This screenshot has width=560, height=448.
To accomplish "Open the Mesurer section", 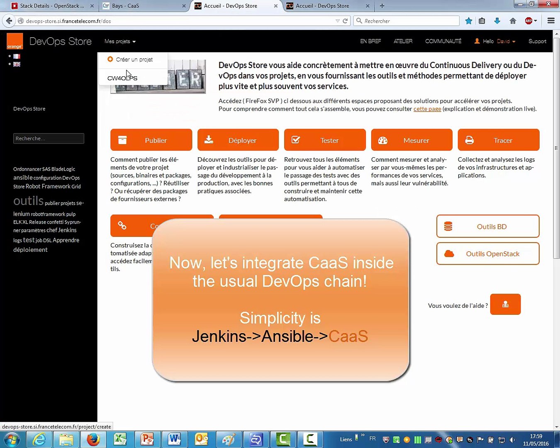I will point(411,140).
